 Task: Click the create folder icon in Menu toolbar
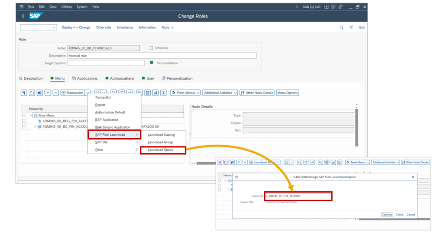pos(32,93)
